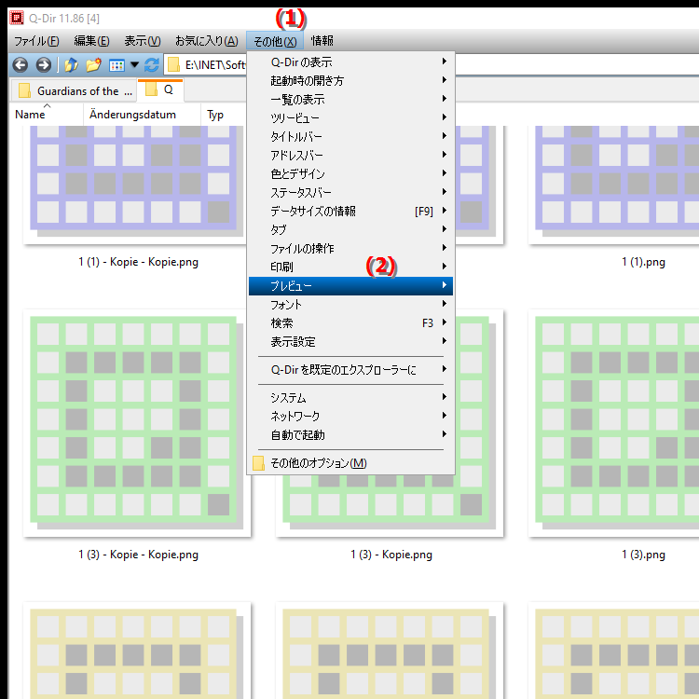This screenshot has height=699, width=699.
Task: Expand the ステータスバー submenu
Action: pos(350,192)
